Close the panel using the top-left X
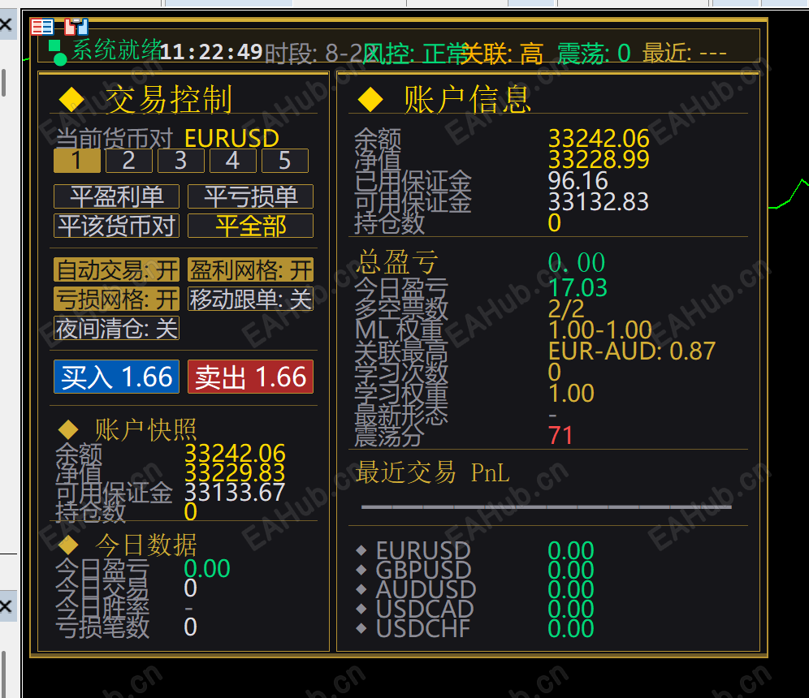This screenshot has height=698, width=809. point(6,24)
